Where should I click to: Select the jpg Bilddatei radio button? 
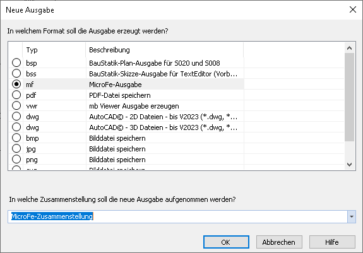[x=16, y=148]
